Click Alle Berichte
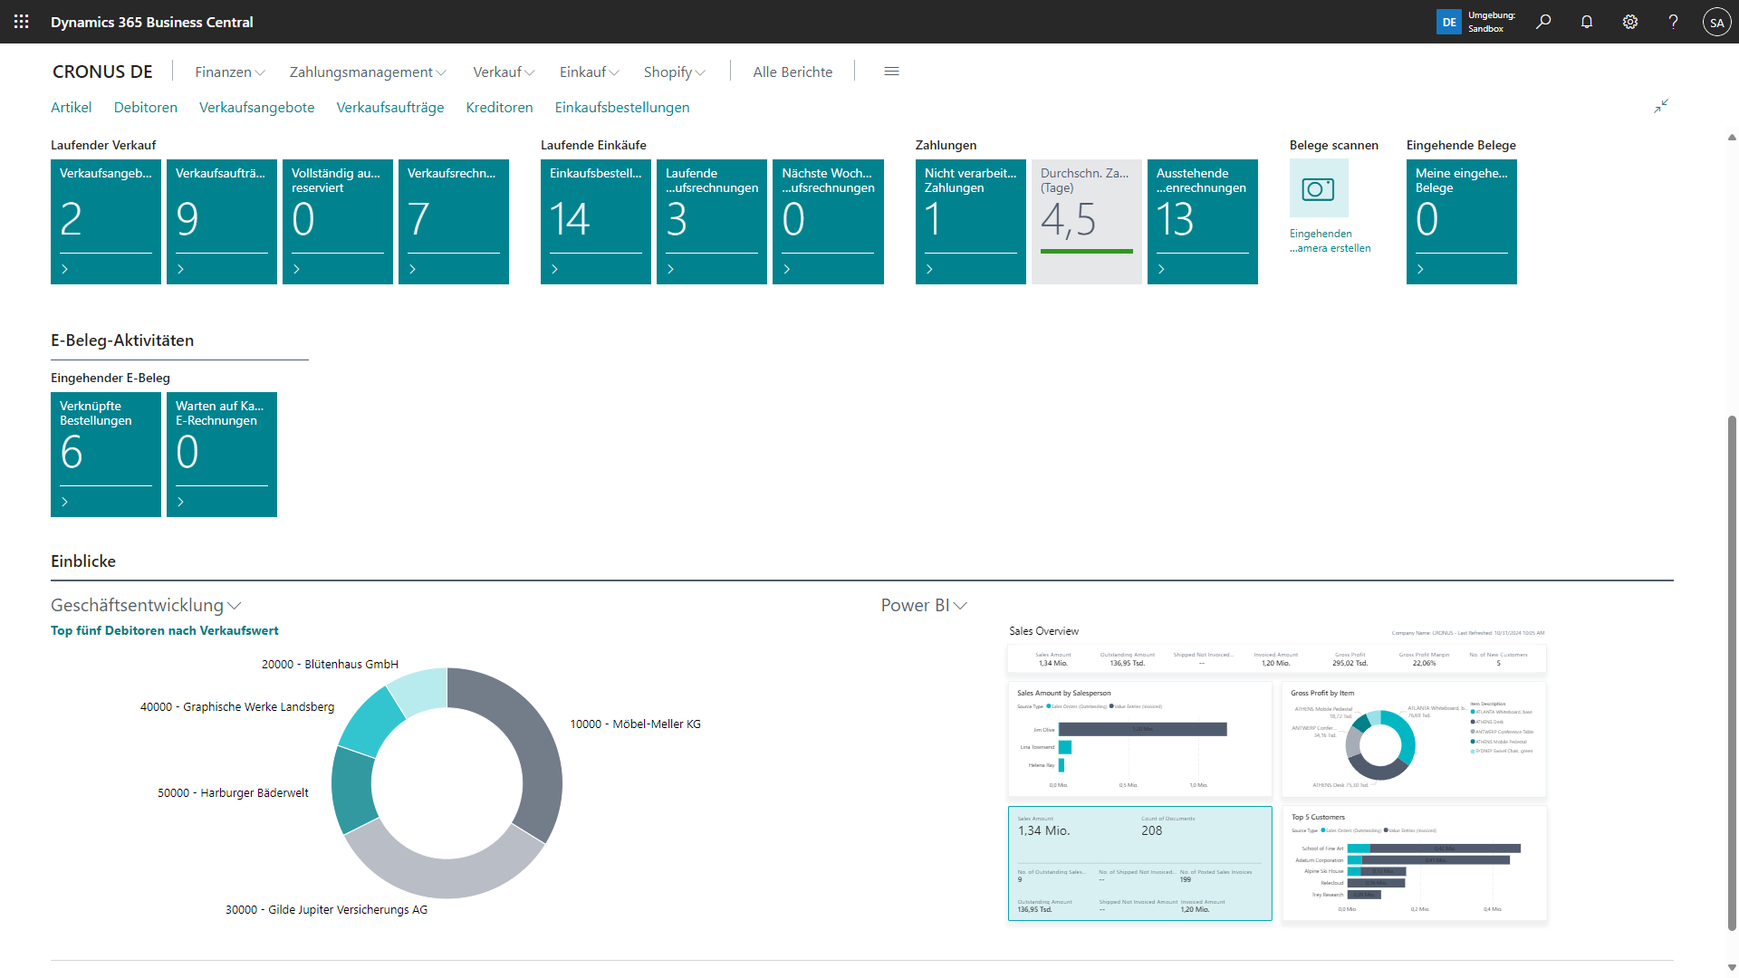Viewport: 1739px width, 978px height. point(792,72)
